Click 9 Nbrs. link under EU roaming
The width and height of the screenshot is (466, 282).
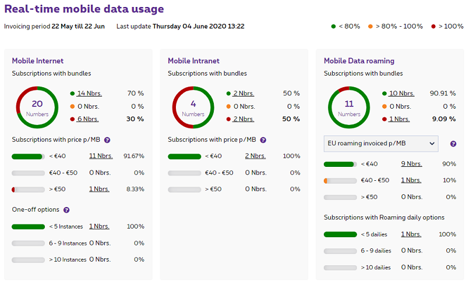[x=411, y=164]
